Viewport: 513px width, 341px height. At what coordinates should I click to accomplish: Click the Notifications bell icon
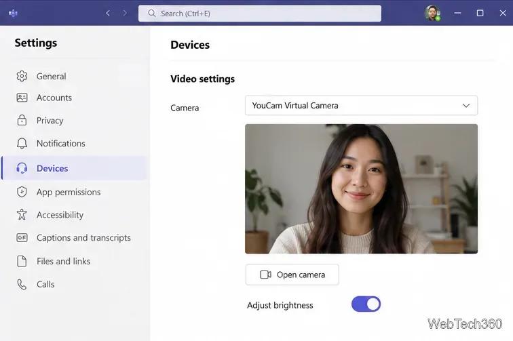[22, 143]
